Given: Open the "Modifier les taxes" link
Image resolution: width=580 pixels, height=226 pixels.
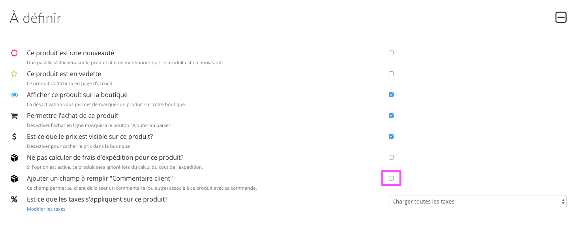Looking at the screenshot, I should point(46,209).
